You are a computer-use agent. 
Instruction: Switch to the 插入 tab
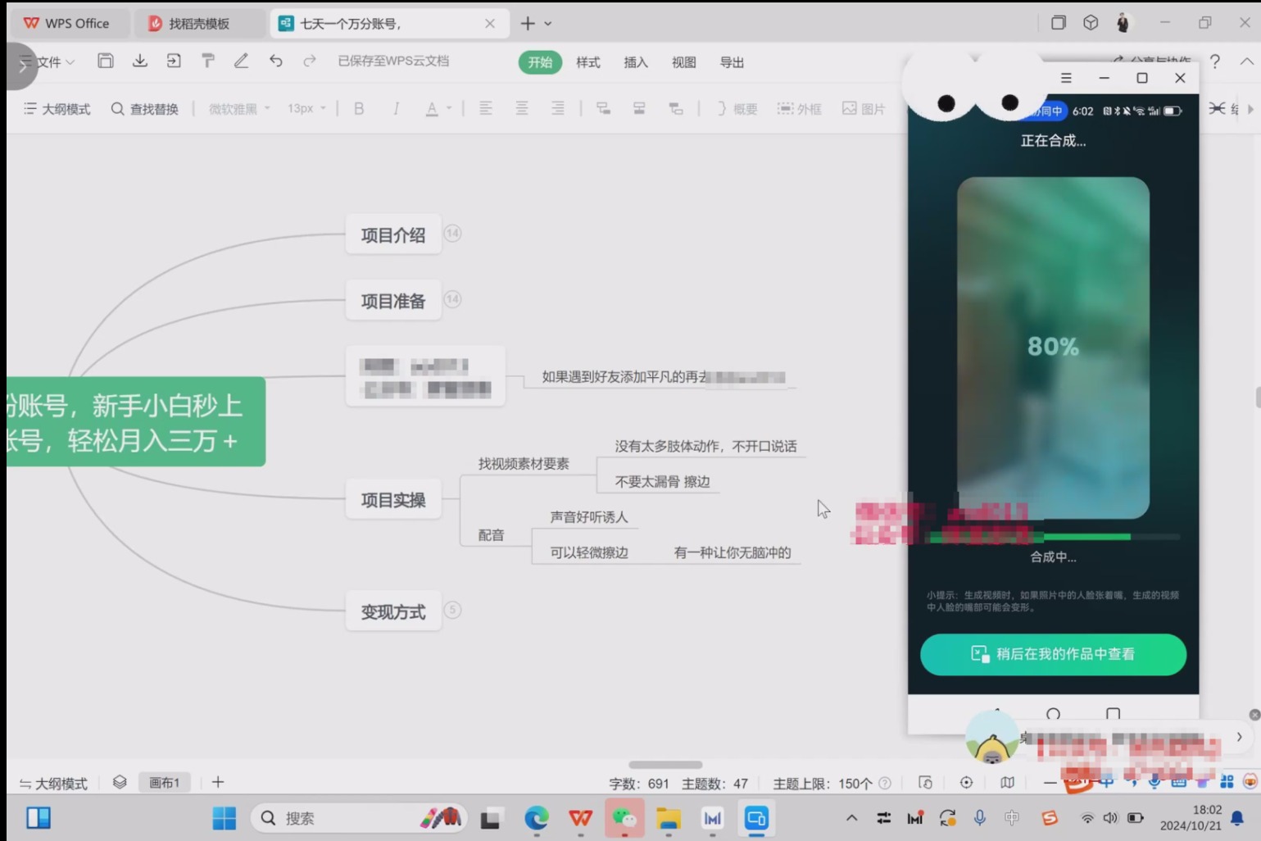636,62
